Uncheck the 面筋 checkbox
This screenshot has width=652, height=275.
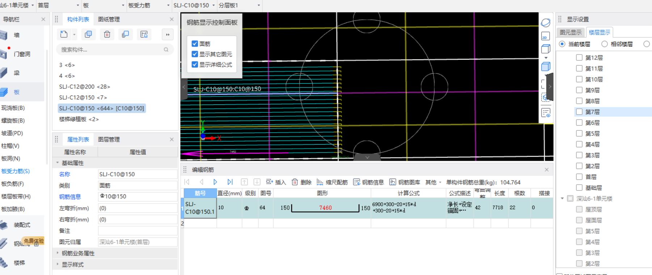pyautogui.click(x=195, y=44)
